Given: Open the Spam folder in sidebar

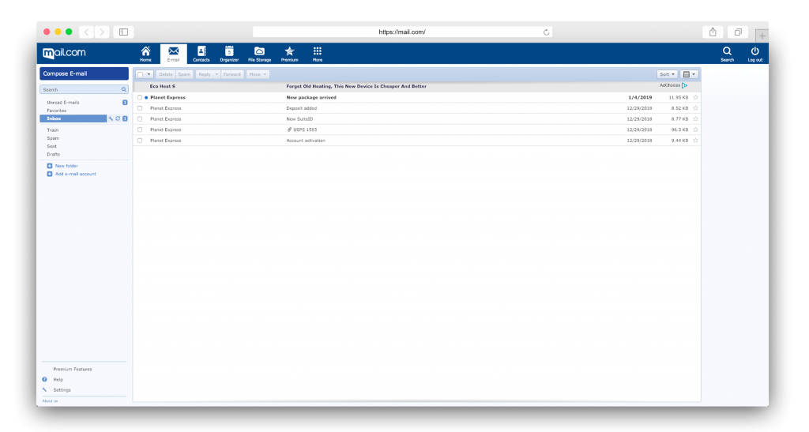Looking at the screenshot, I should (x=53, y=138).
